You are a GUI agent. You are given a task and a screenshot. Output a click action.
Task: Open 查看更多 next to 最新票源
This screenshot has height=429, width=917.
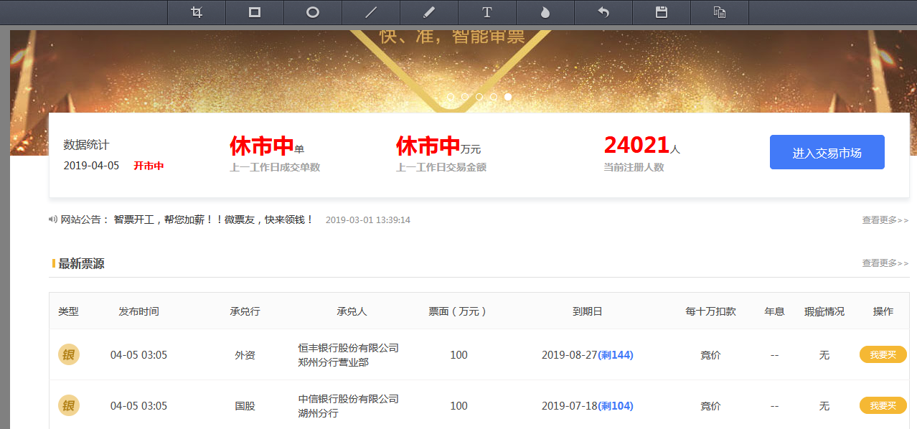[x=885, y=263]
